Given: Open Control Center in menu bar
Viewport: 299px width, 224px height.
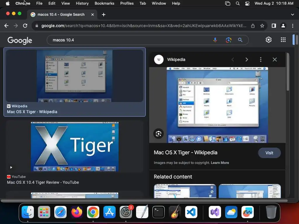Looking at the screenshot, I should [x=247, y=3].
